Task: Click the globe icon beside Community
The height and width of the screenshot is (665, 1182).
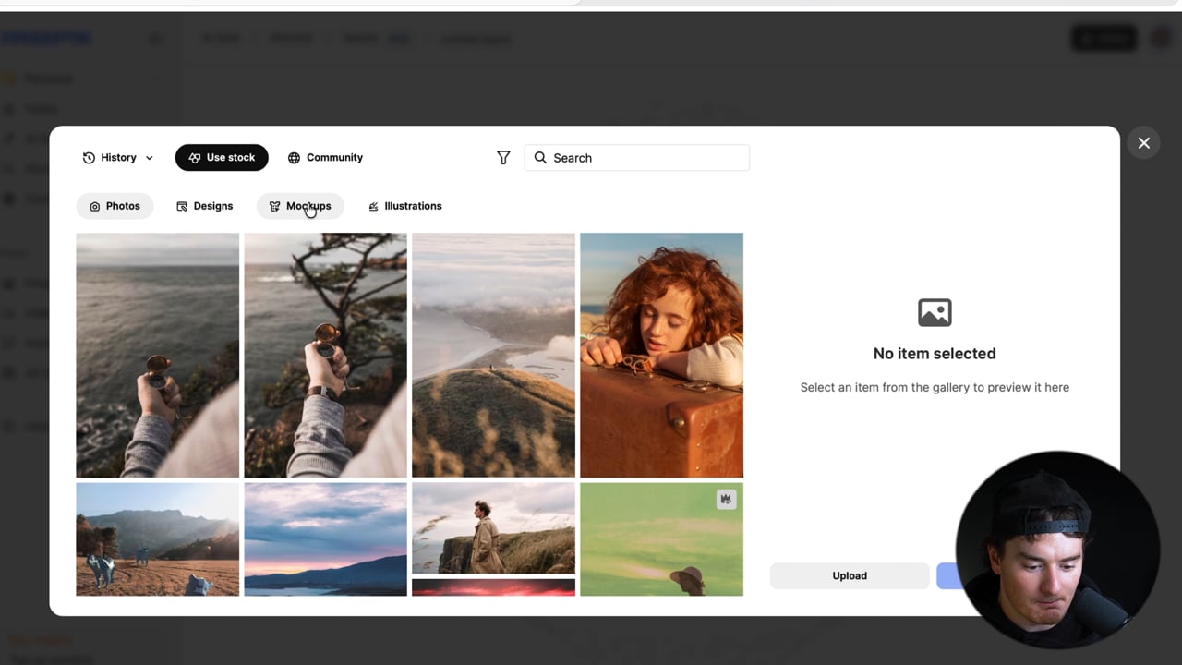Action: [x=294, y=158]
